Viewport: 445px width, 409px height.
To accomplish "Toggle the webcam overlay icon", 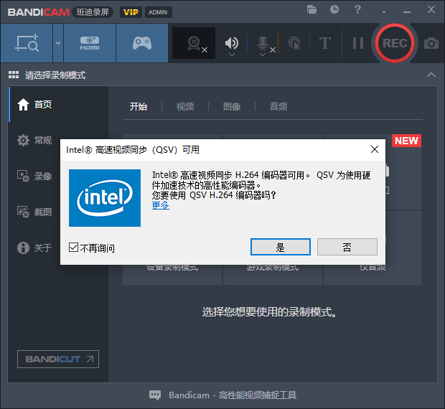I will [x=194, y=43].
